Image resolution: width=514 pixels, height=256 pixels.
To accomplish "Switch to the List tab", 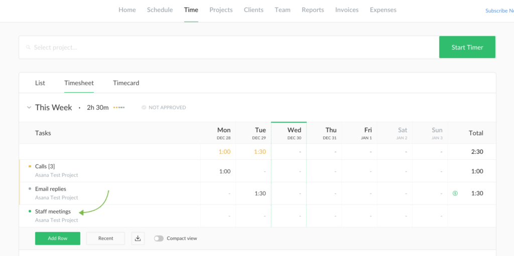I will [x=40, y=83].
